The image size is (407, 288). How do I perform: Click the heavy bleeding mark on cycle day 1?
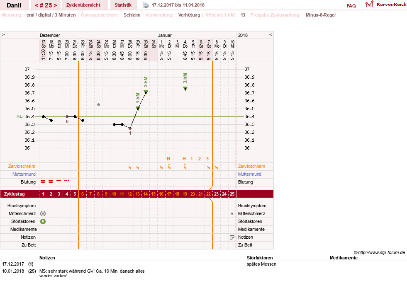(x=43, y=182)
